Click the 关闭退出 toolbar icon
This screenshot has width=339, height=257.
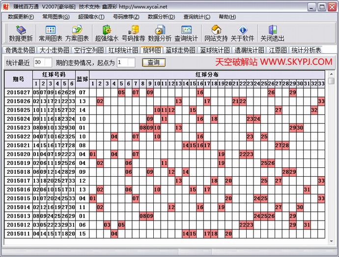pyautogui.click(x=272, y=33)
